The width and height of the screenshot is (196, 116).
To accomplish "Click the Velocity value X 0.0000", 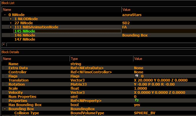I will (160, 93).
